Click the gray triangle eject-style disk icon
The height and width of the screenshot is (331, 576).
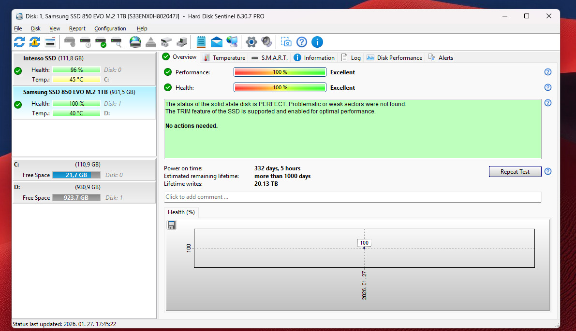point(150,42)
